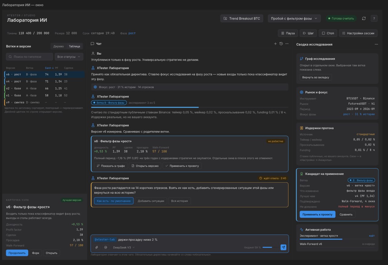This screenshot has width=388, height=265.
Task: Click the Показать в графе button
Action: [x=111, y=166]
